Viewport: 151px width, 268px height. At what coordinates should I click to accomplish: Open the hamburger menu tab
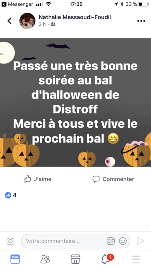(136, 259)
